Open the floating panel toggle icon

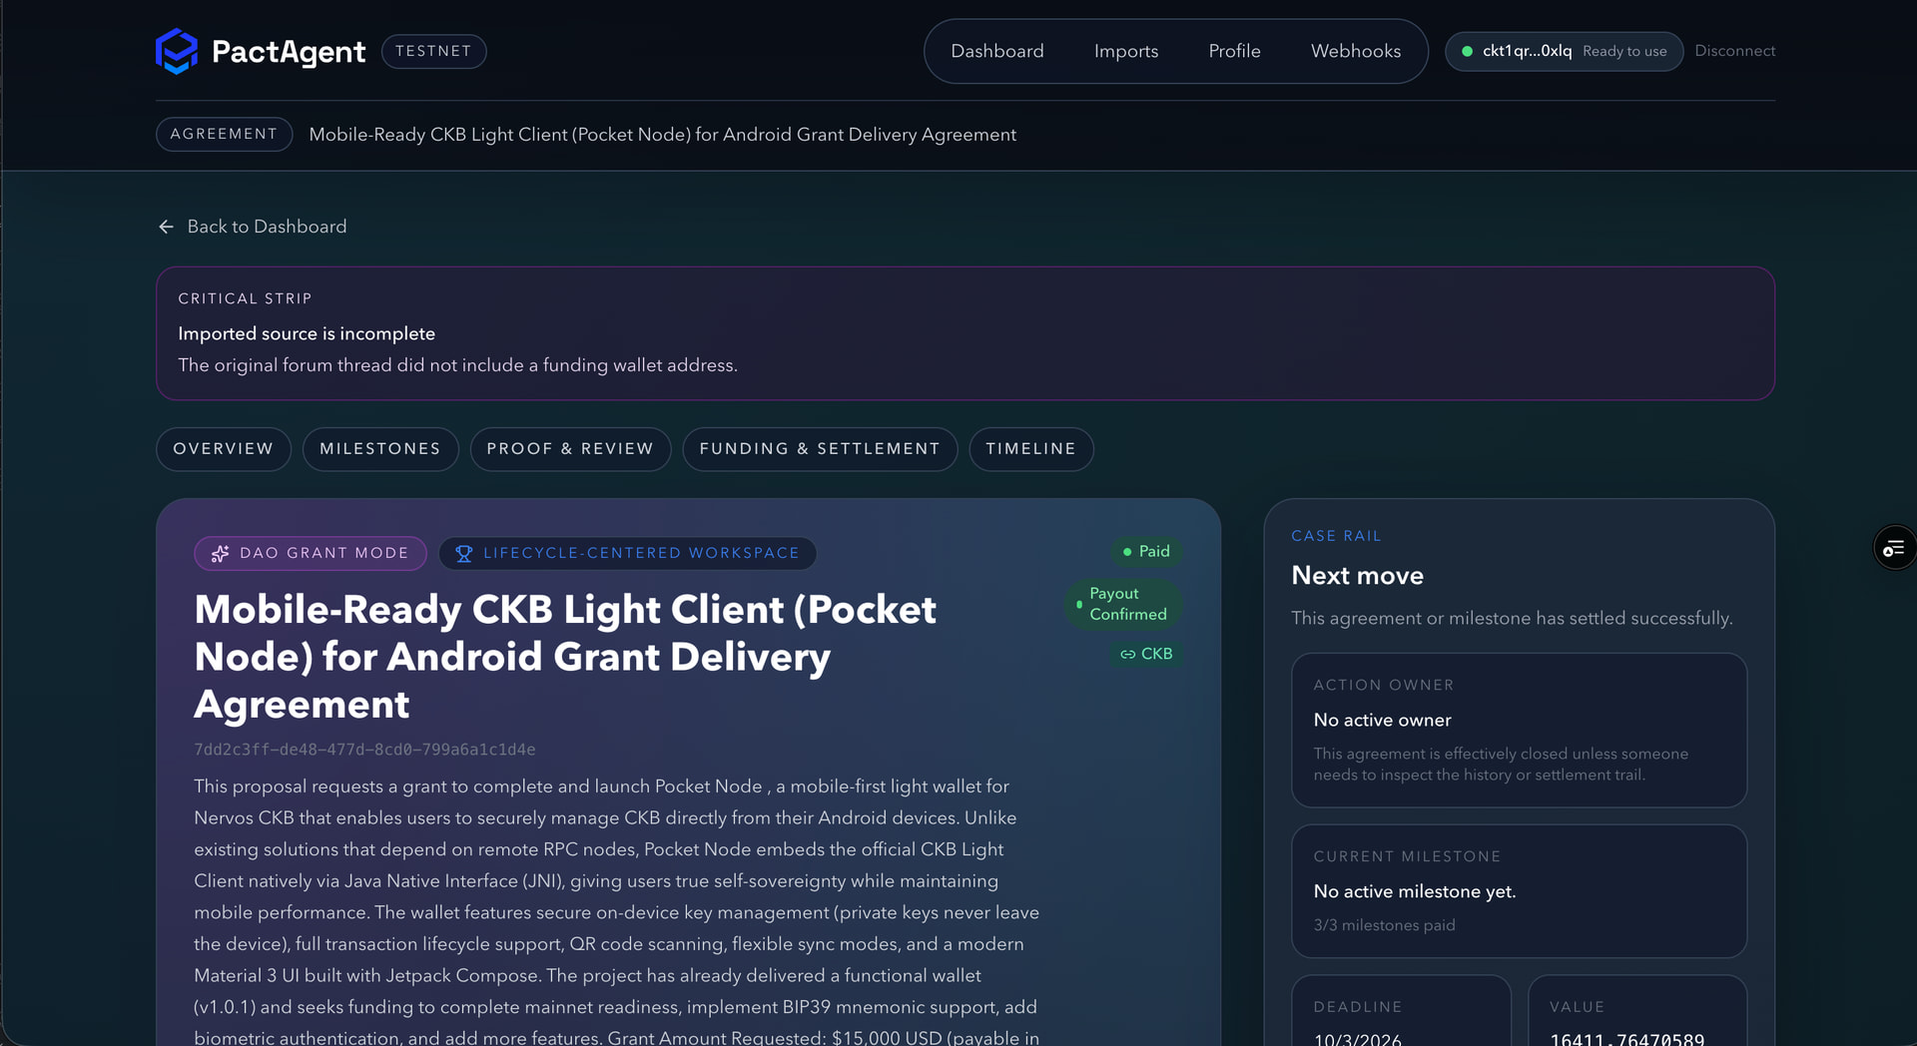coord(1894,548)
